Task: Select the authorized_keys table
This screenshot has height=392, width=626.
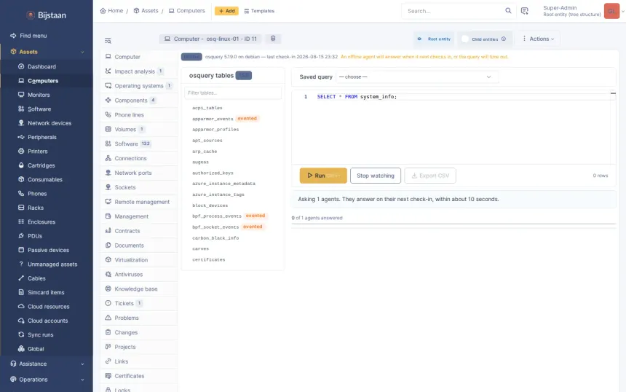Action: click(213, 173)
